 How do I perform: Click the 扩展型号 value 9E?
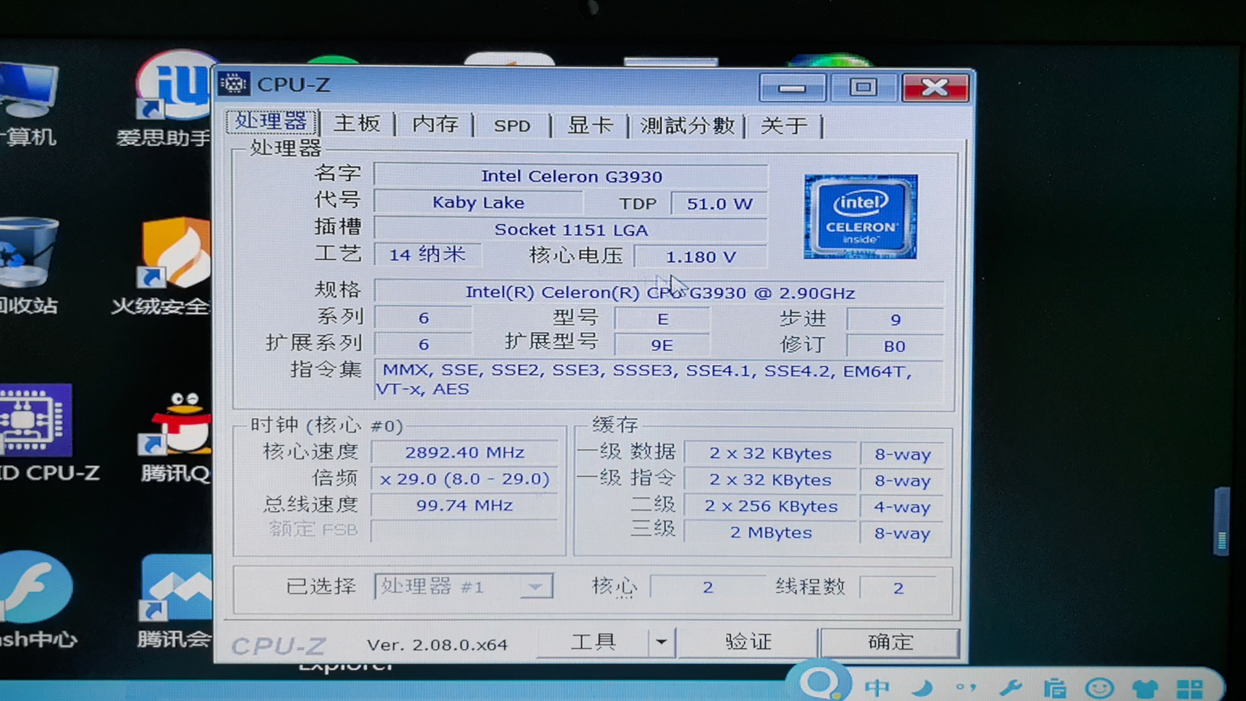point(662,345)
